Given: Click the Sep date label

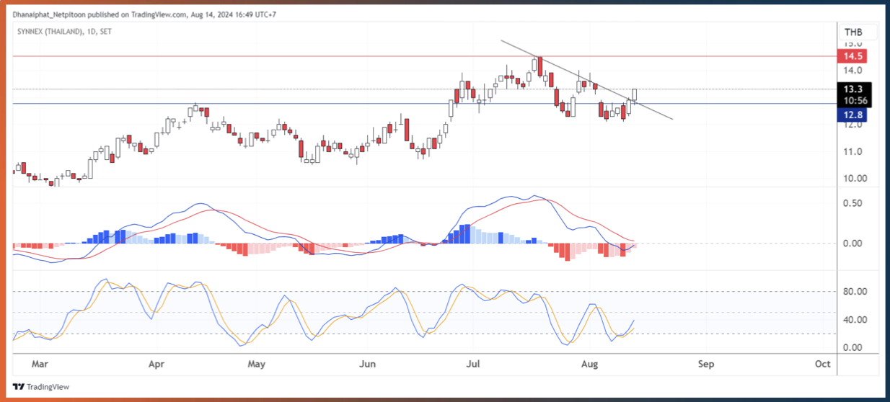Looking at the screenshot, I should [x=706, y=364].
